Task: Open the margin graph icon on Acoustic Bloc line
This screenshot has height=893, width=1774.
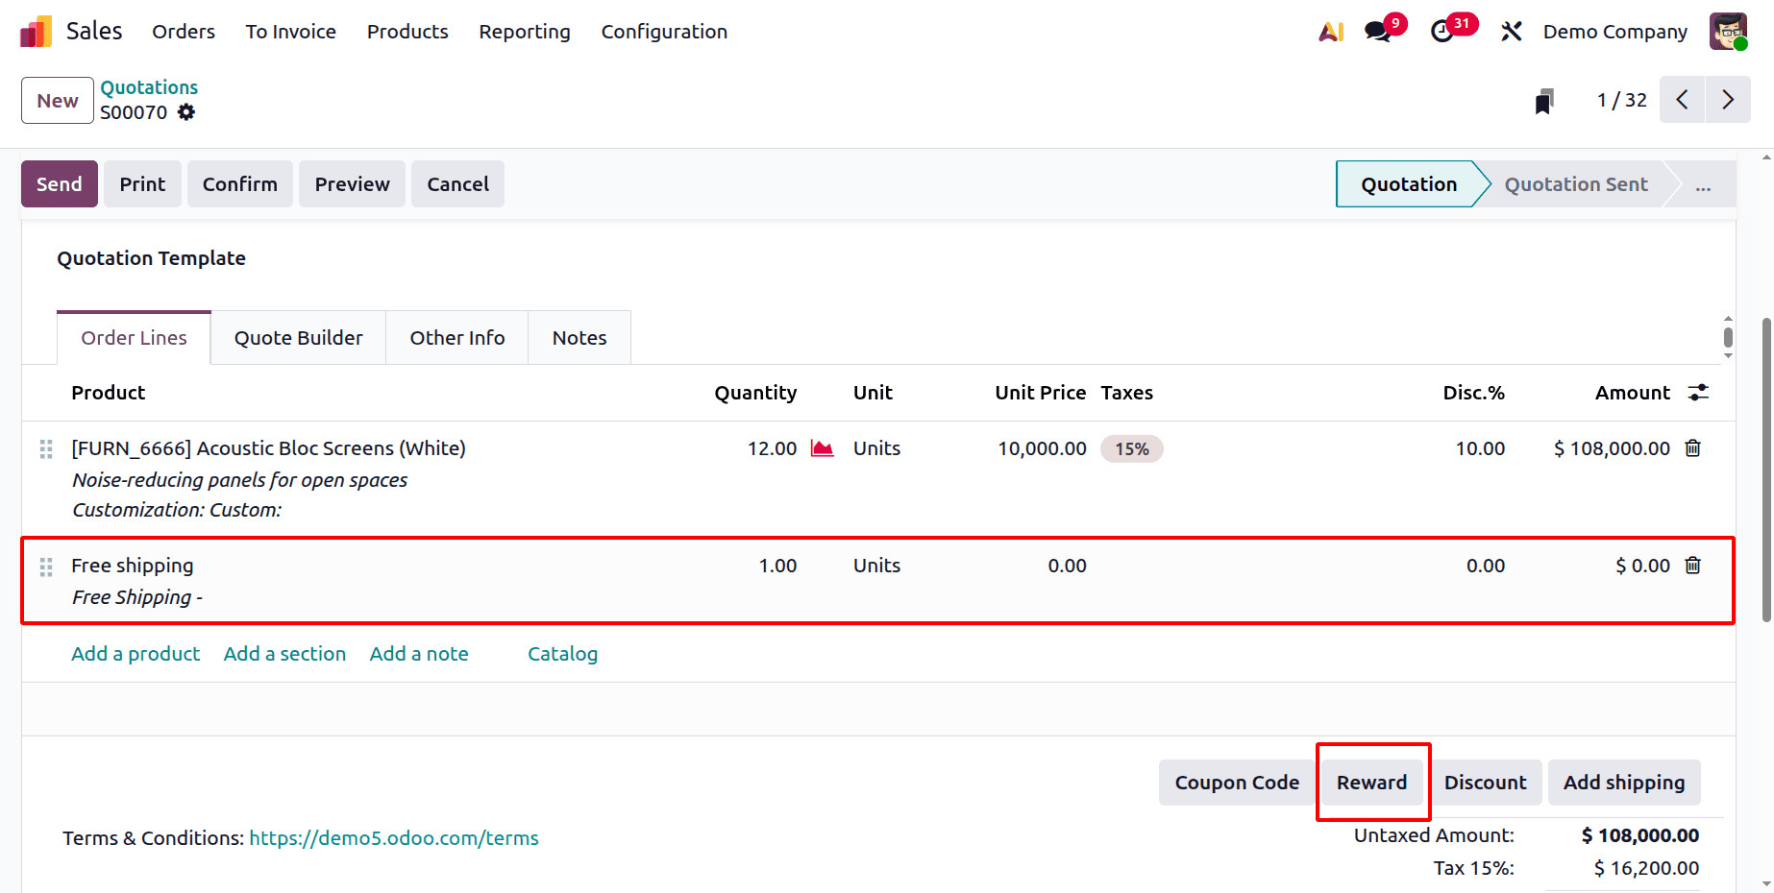Action: (822, 447)
